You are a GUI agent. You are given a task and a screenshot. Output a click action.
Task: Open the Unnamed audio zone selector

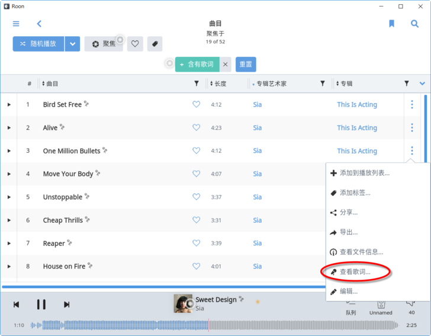tap(381, 308)
